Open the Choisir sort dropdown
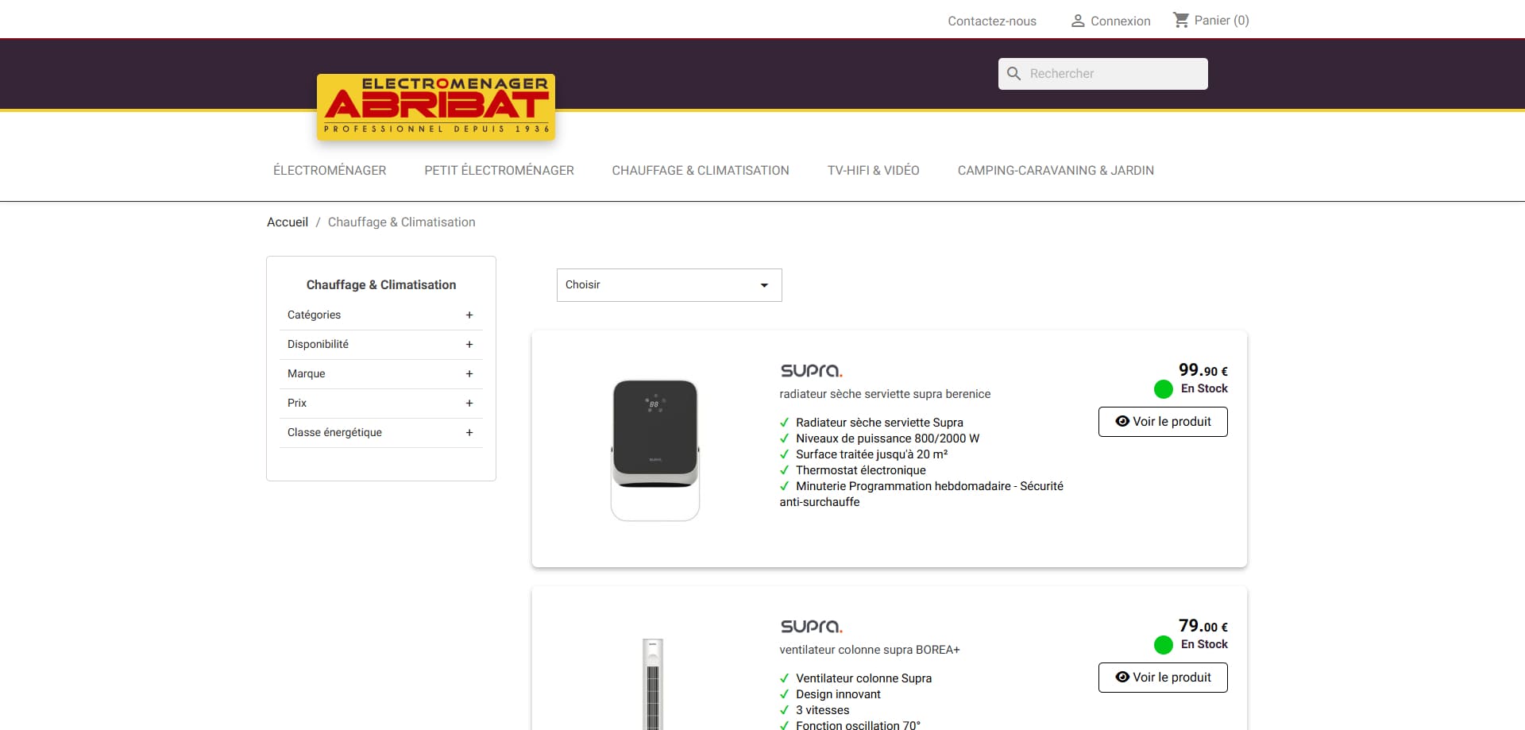1525x730 pixels. tap(669, 285)
